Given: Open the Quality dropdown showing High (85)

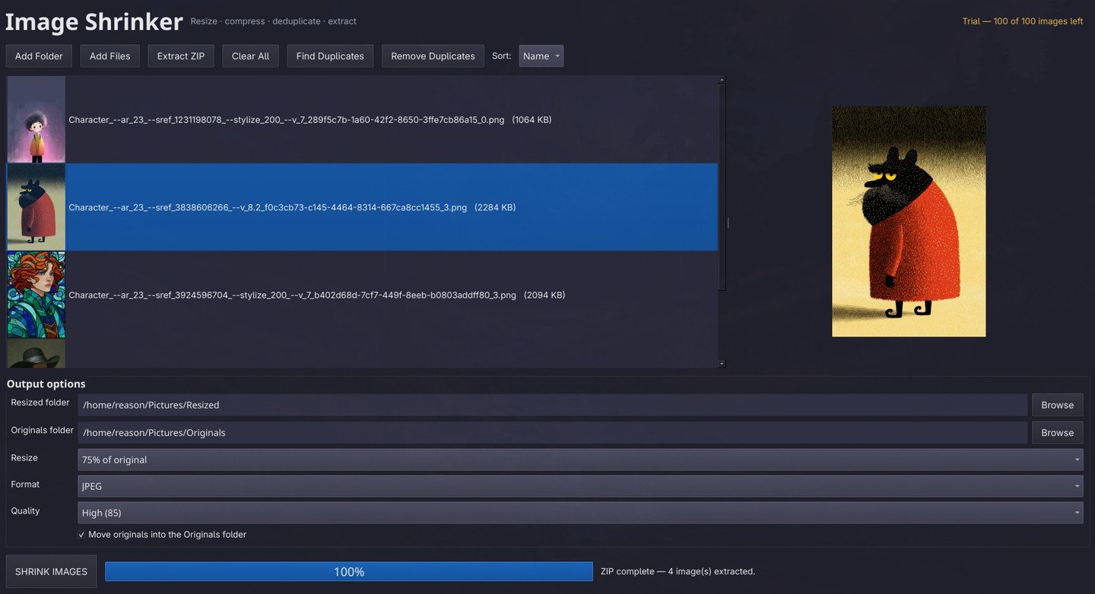Looking at the screenshot, I should (x=580, y=513).
